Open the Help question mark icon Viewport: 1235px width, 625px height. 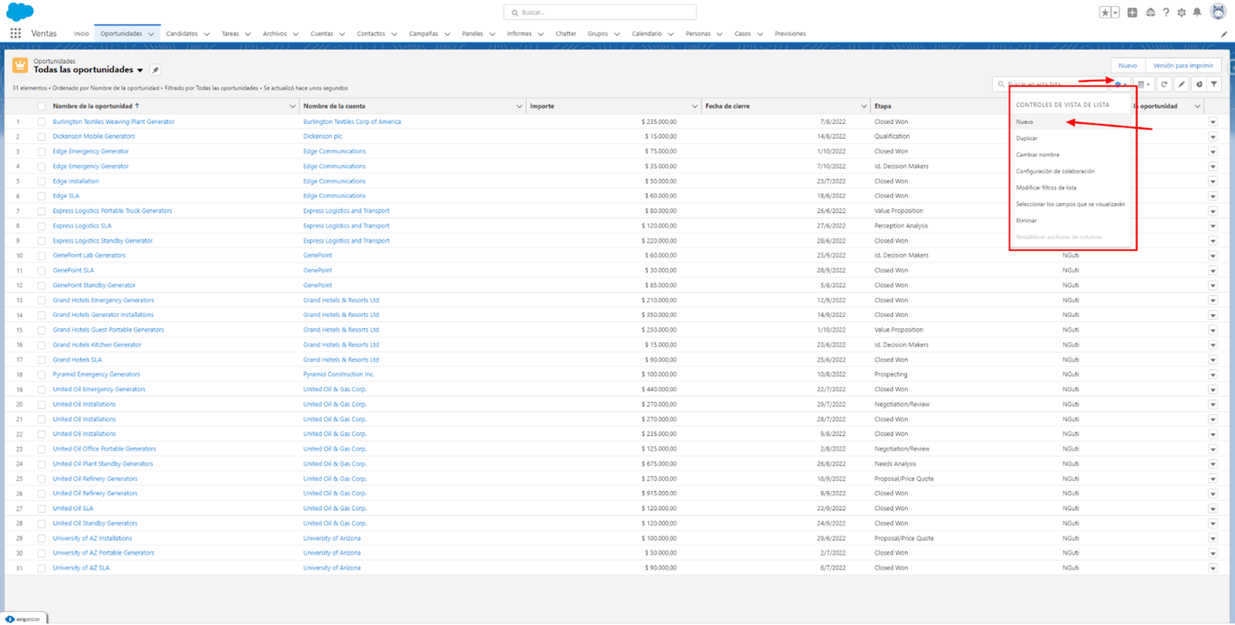[x=1166, y=12]
